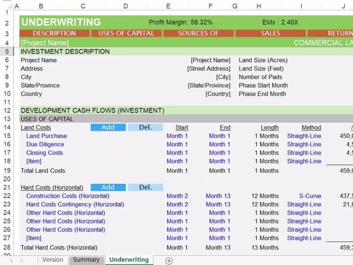Open the Start month dropdown for Construction Costs
This screenshot has width=353, height=265.
(177, 196)
